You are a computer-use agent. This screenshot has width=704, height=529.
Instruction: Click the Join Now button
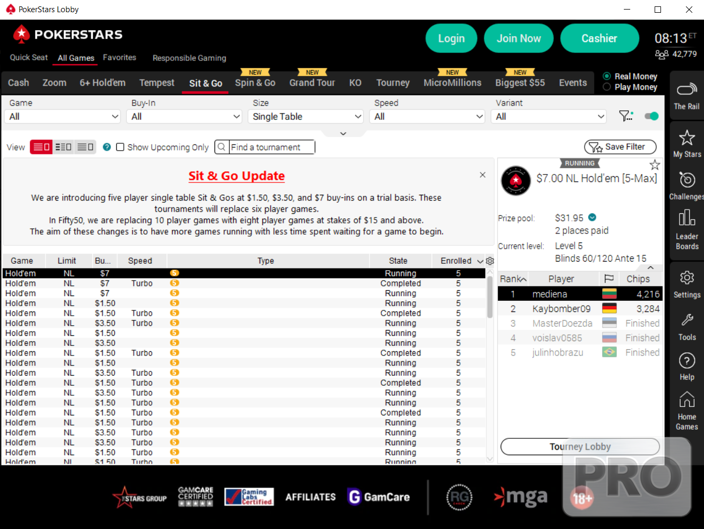point(519,38)
